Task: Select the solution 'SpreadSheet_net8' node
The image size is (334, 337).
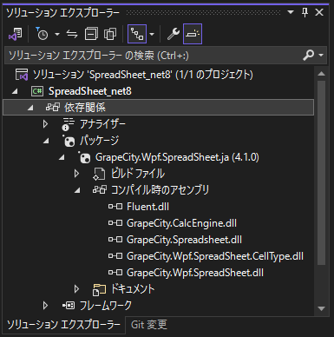Action: 143,75
